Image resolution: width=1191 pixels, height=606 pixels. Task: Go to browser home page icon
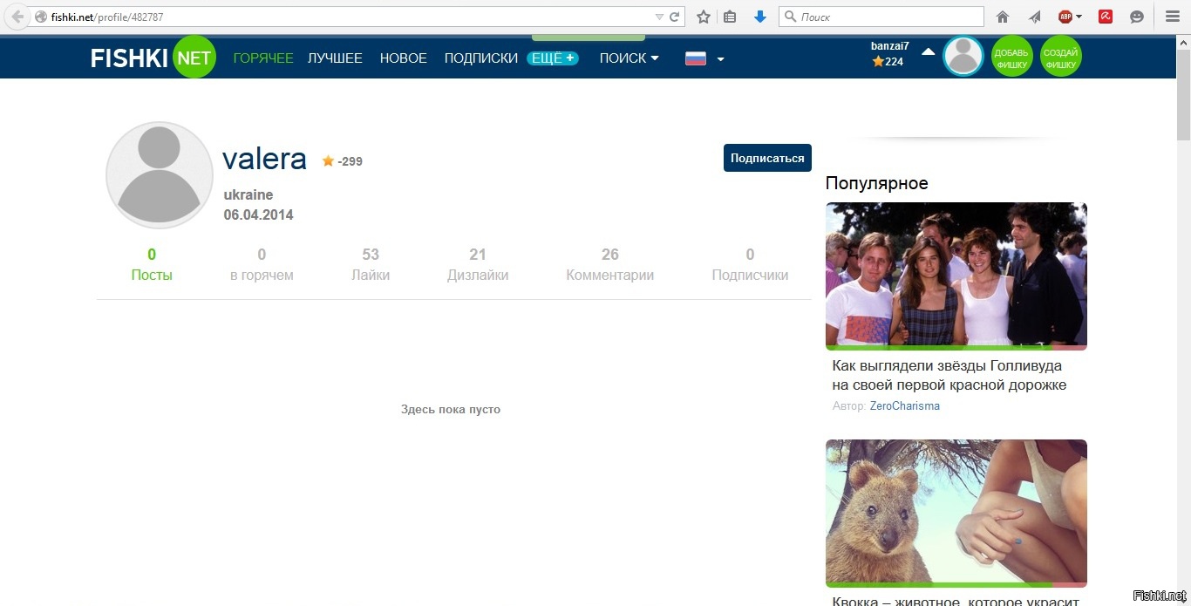click(x=1002, y=17)
